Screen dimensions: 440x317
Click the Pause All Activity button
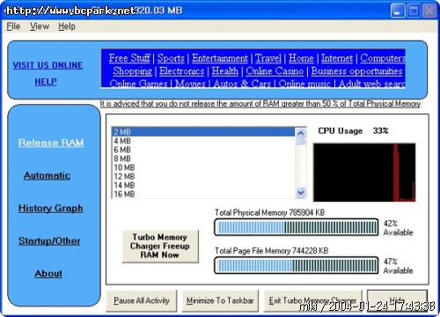pyautogui.click(x=142, y=301)
